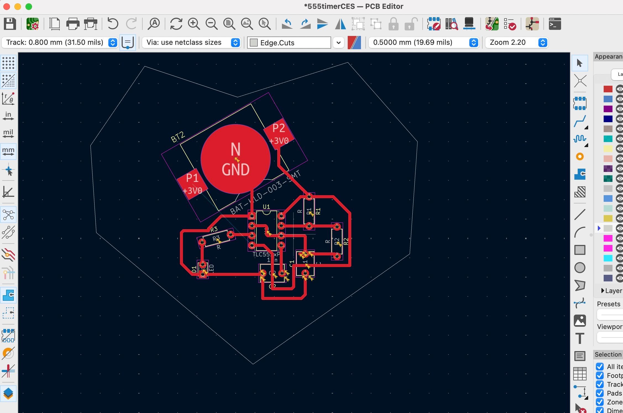
Task: Click the U1 reference label on the board
Action: [266, 207]
